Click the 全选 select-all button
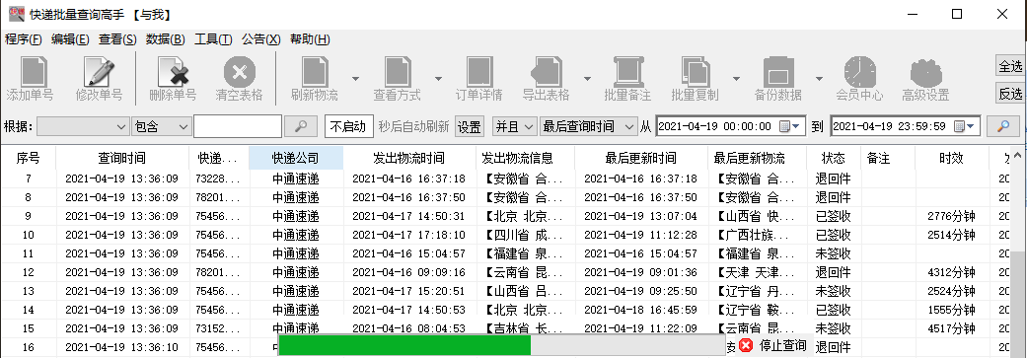Screen dimensions: 1027x358 click(1010, 66)
